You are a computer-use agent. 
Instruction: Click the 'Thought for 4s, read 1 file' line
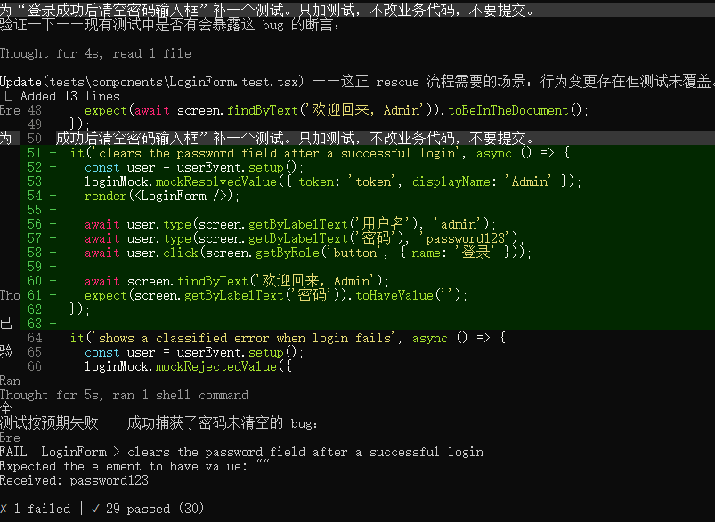click(95, 53)
